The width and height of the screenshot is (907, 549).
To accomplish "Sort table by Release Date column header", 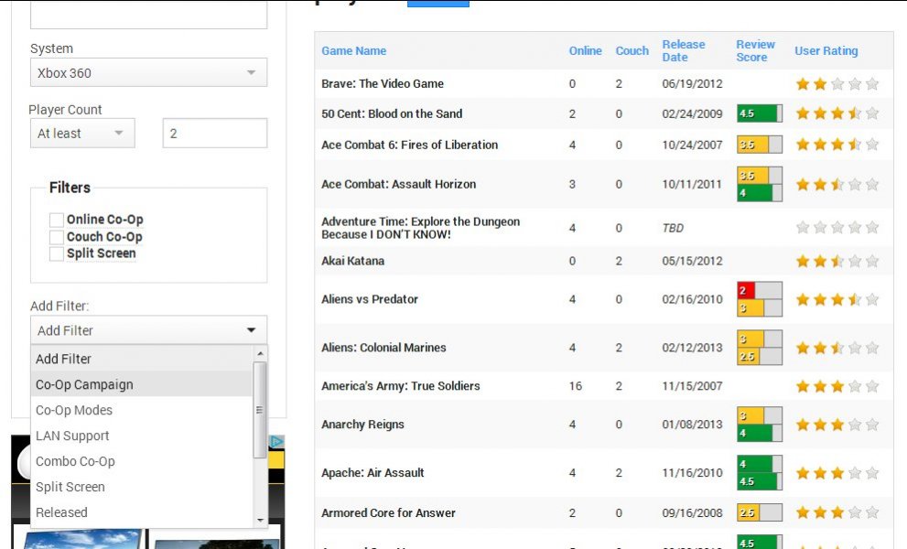I will 684,50.
